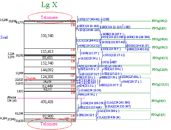Click the Lg X title

click(49, 5)
